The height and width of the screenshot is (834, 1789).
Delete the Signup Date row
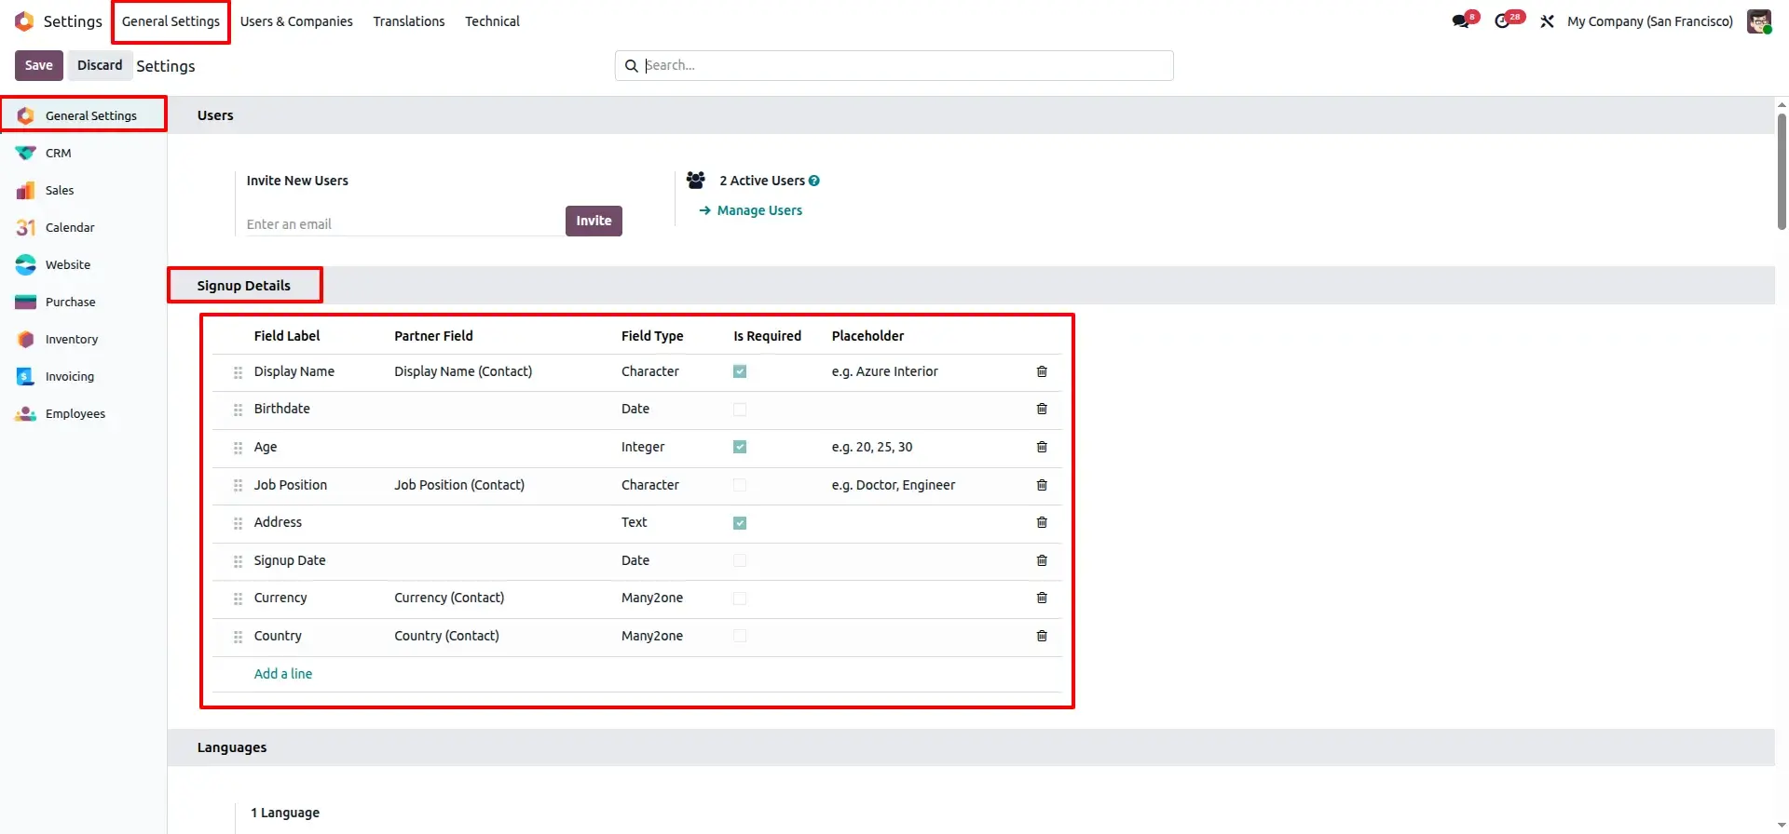coord(1042,560)
